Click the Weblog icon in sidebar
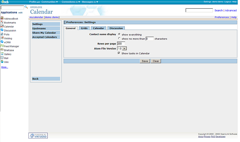This screenshot has width=240, height=142. 2,38
